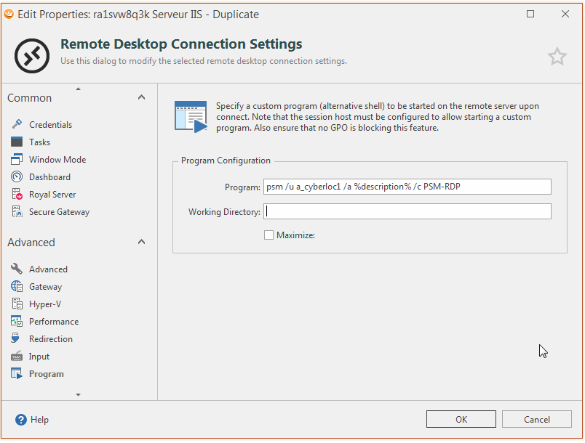
Task: Click the Window Mode icon
Action: click(x=17, y=160)
